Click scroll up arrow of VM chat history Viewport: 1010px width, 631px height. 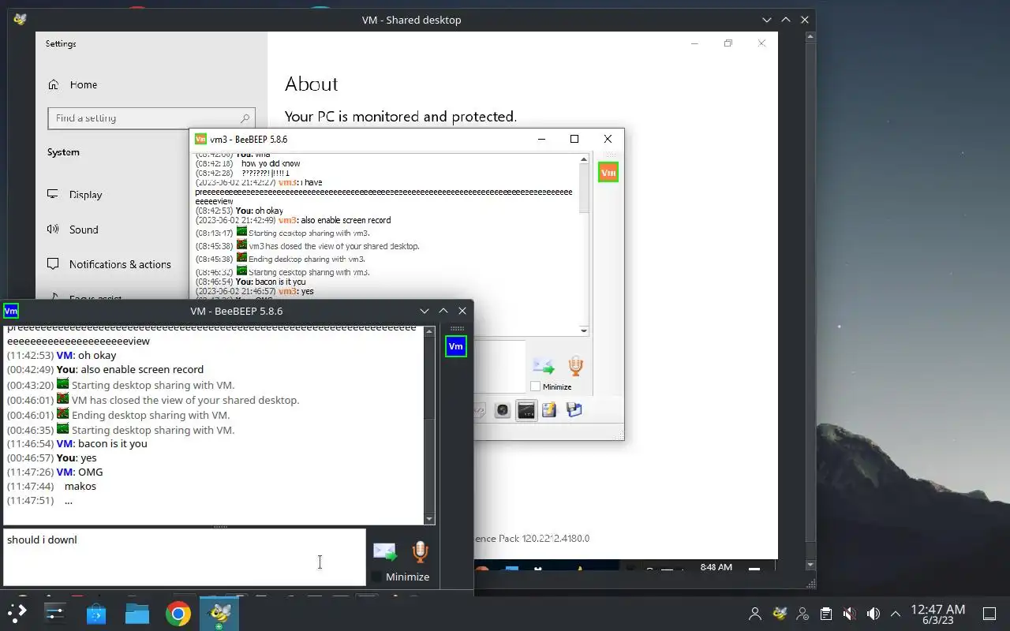point(429,331)
